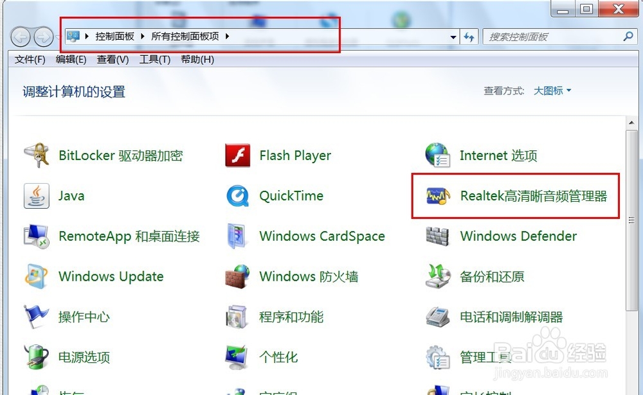Screen dimensions: 643x395
Task: Open the 编辑(E) menu
Action: [x=71, y=60]
